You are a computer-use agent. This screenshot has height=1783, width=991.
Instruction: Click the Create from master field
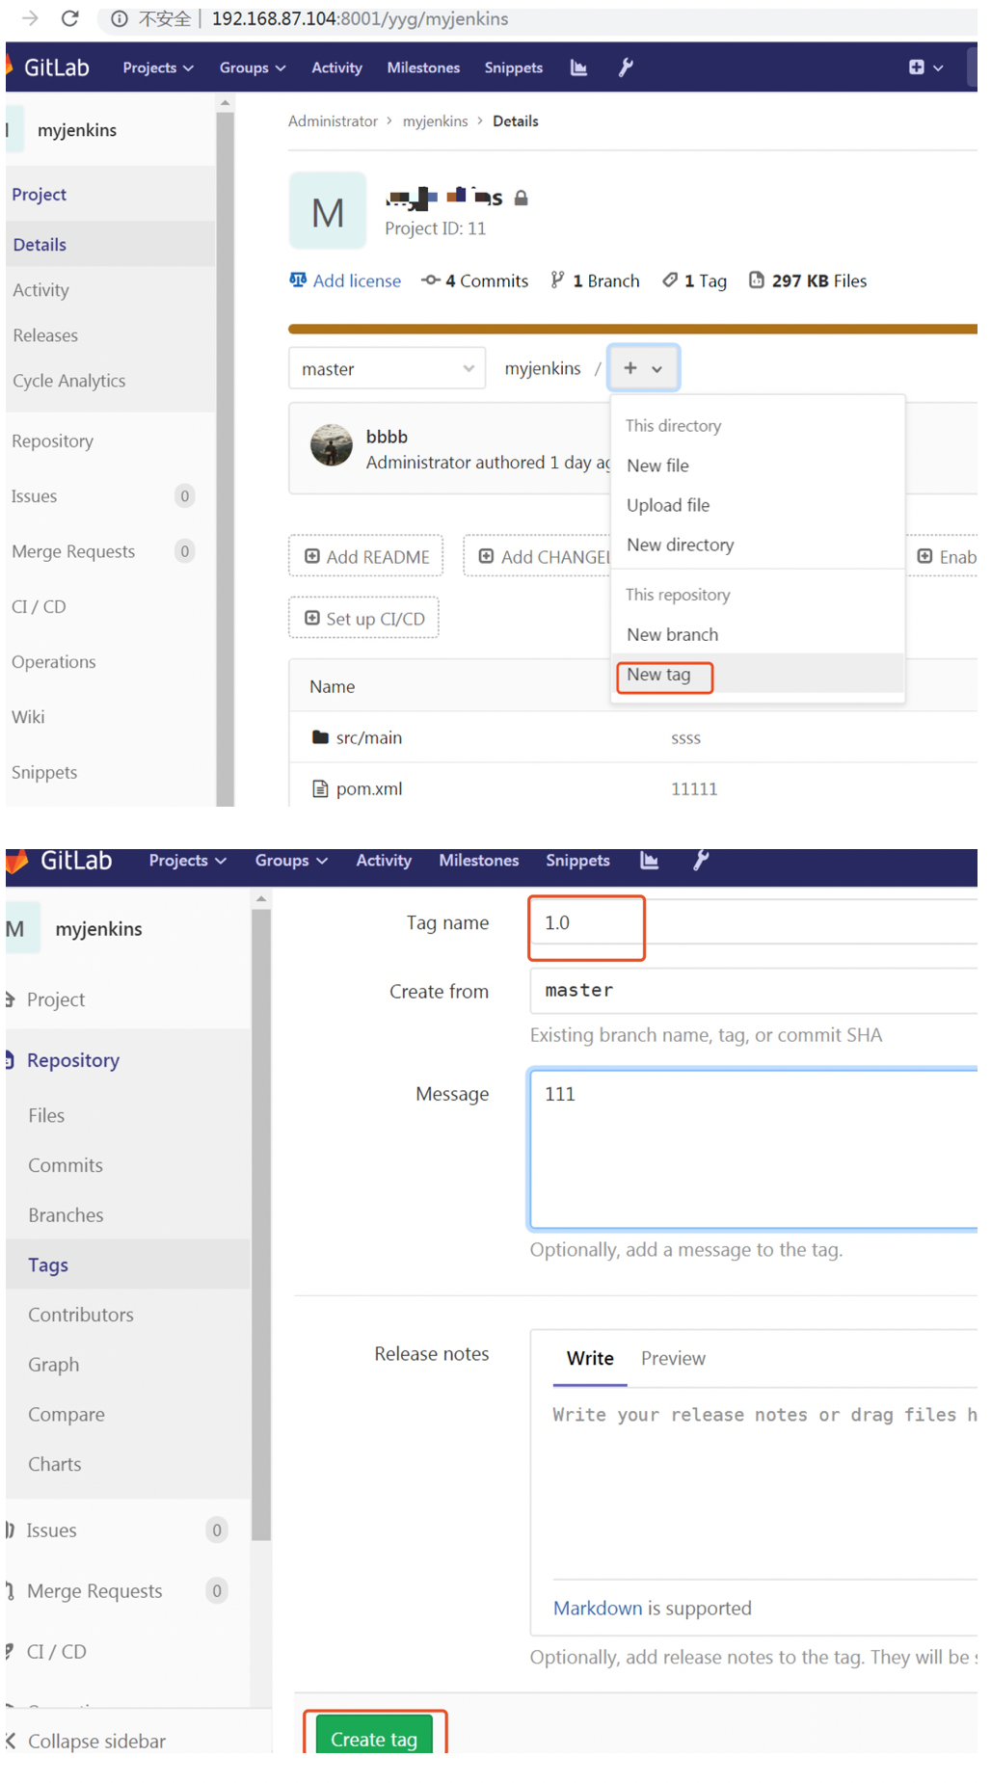754,991
